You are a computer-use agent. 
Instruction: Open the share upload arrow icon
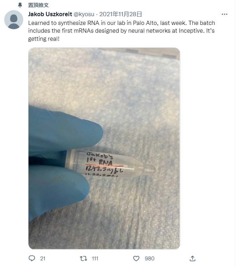[192, 259]
